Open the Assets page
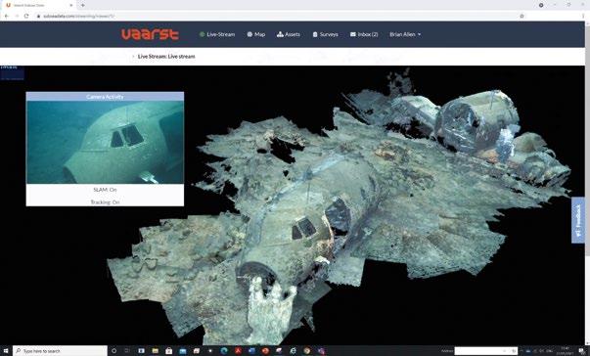Viewport: 590px width, 356px height. click(x=289, y=34)
